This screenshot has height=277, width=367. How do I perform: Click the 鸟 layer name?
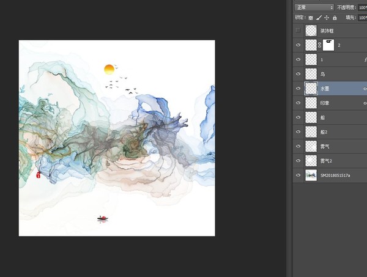(x=322, y=74)
